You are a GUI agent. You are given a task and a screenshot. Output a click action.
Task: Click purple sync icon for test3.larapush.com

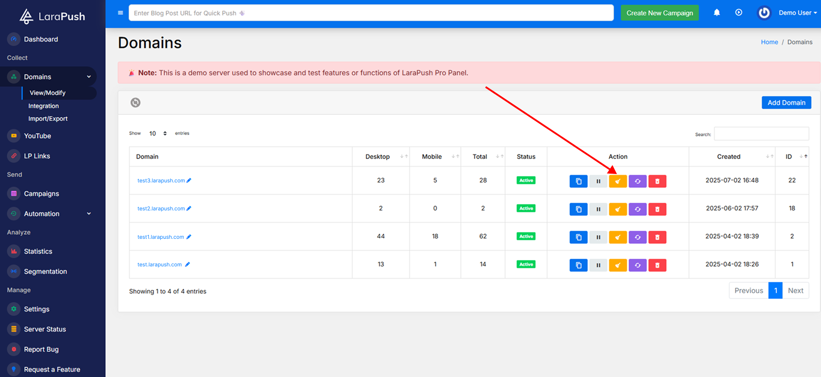[638, 181]
